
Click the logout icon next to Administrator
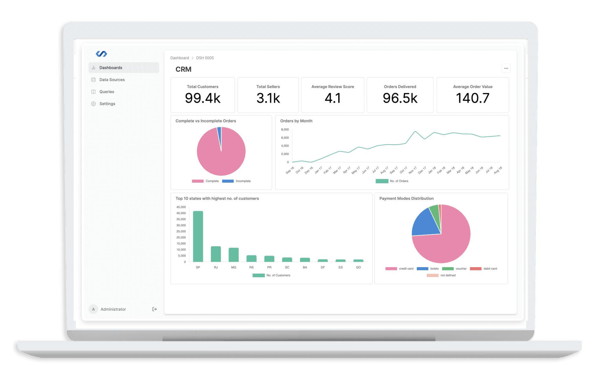[x=154, y=309]
